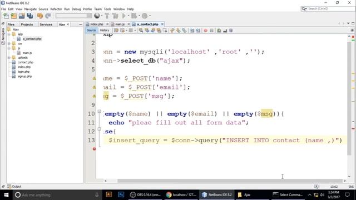This screenshot has height=200, width=356.
Task: Open the Team menu
Action: pos(98,9)
